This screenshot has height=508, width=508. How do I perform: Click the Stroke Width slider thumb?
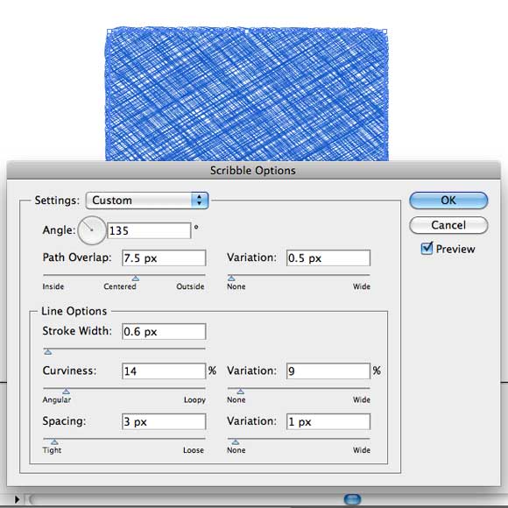tap(48, 352)
